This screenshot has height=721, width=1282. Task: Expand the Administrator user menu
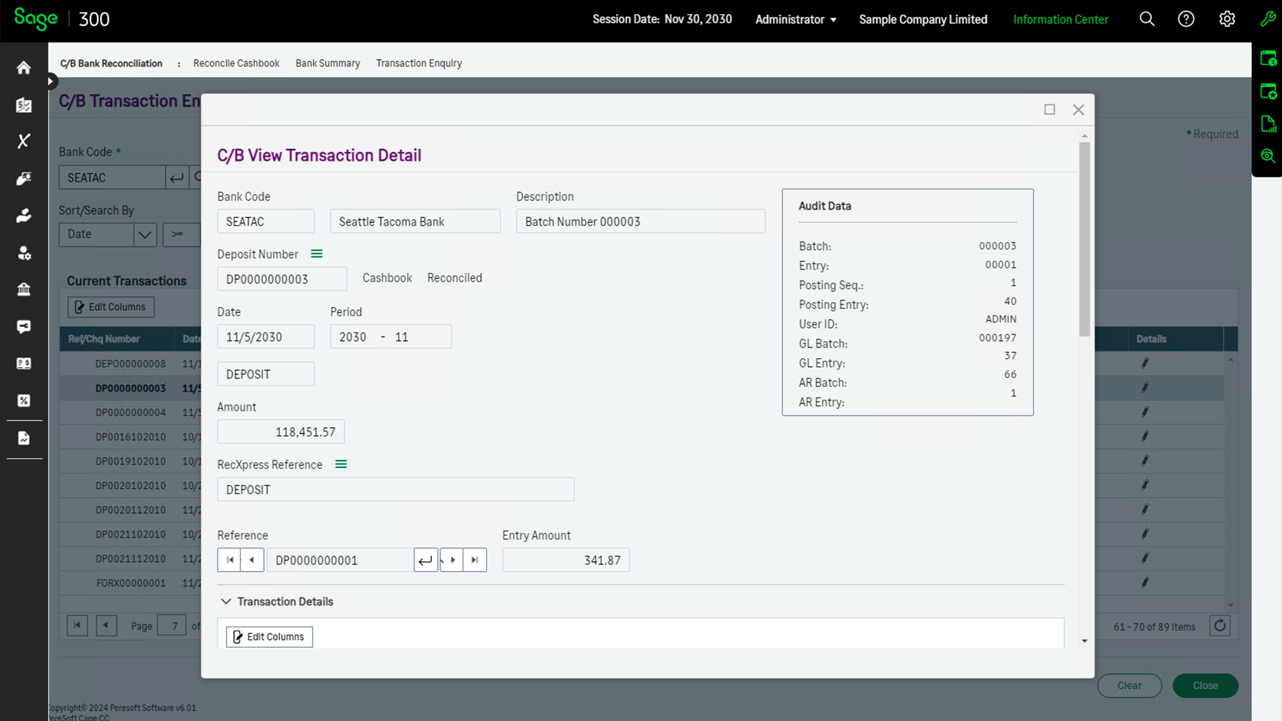[x=795, y=19]
